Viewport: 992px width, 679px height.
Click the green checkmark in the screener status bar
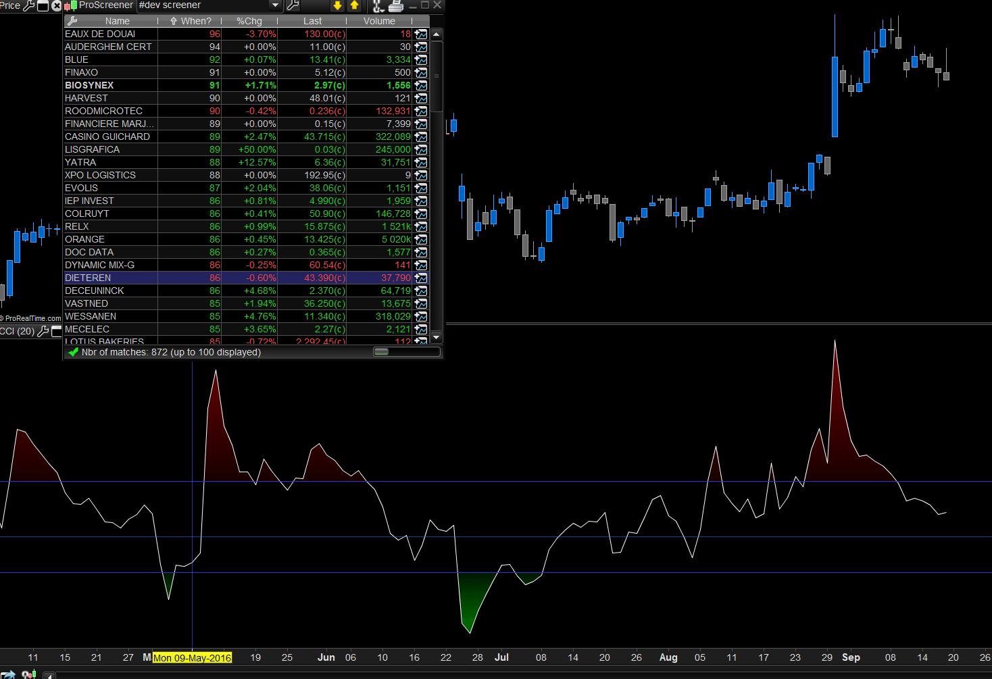(x=74, y=352)
